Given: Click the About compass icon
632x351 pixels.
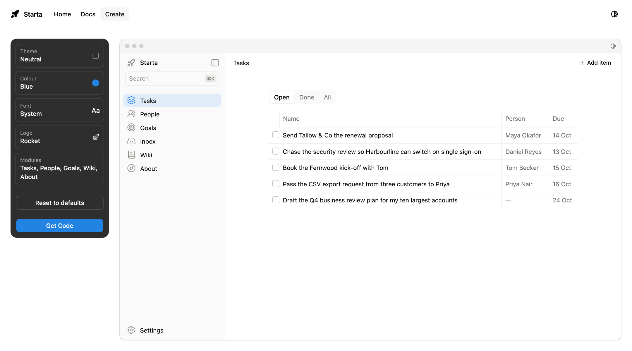Looking at the screenshot, I should point(131,168).
